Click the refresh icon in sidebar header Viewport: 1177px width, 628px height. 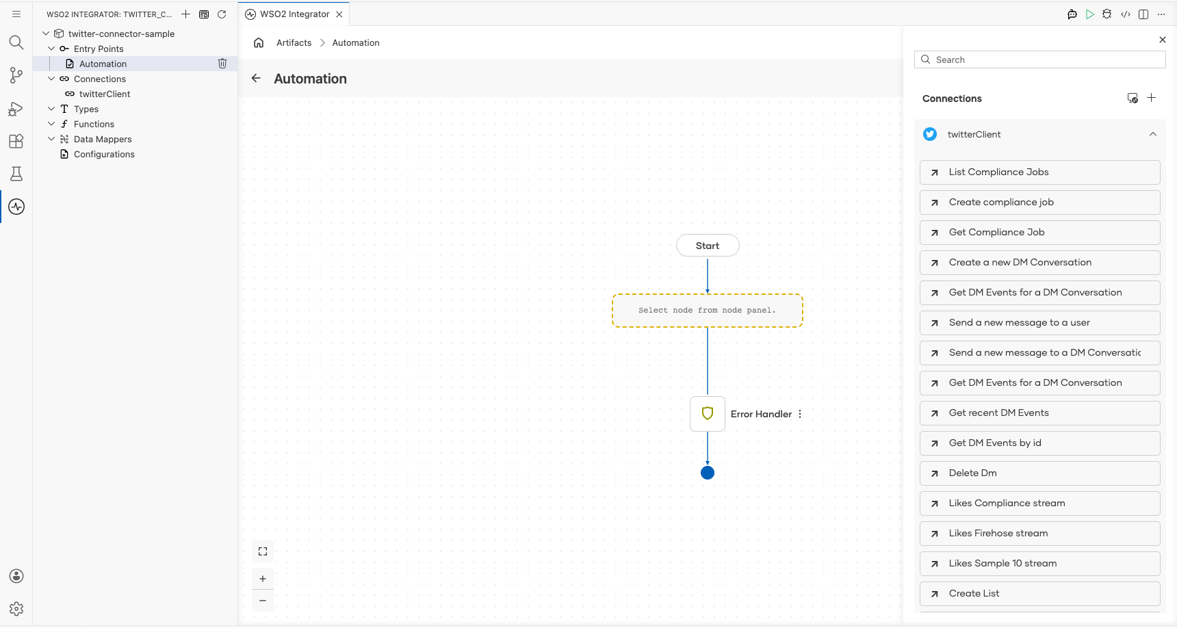pos(222,14)
